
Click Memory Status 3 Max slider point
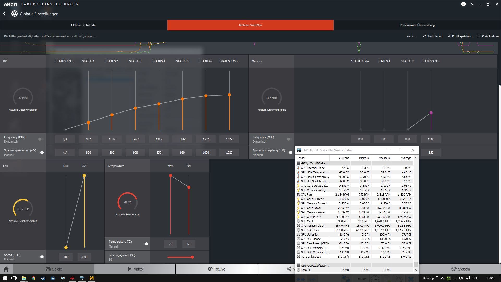click(431, 113)
